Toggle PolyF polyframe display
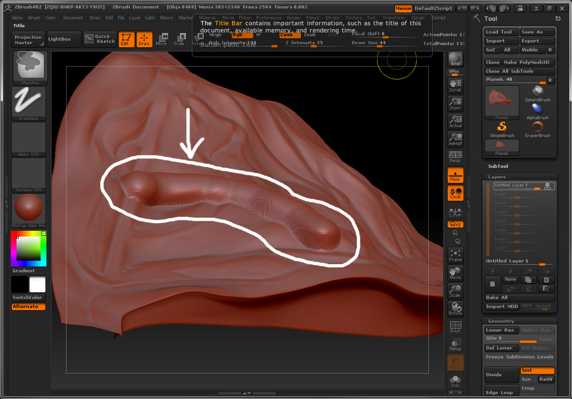 point(455,326)
